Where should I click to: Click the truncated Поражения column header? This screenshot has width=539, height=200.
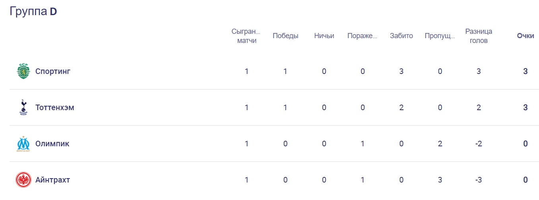click(x=362, y=36)
